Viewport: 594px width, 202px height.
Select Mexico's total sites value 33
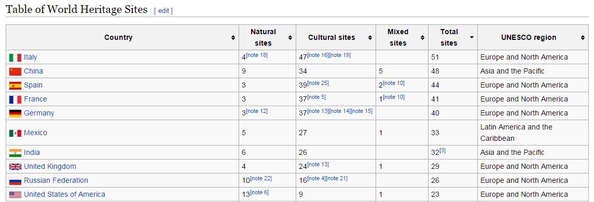435,133
